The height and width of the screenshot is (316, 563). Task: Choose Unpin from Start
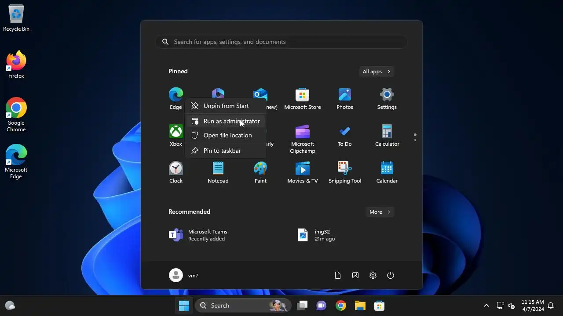coord(226,106)
